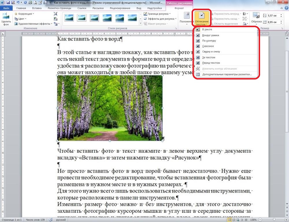The height and width of the screenshot is (222, 289).
Task: Click the minimize ribbon caret icon
Action: pyautogui.click(x=281, y=8)
